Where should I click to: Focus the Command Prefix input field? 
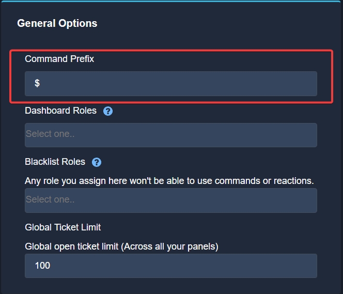pos(171,84)
